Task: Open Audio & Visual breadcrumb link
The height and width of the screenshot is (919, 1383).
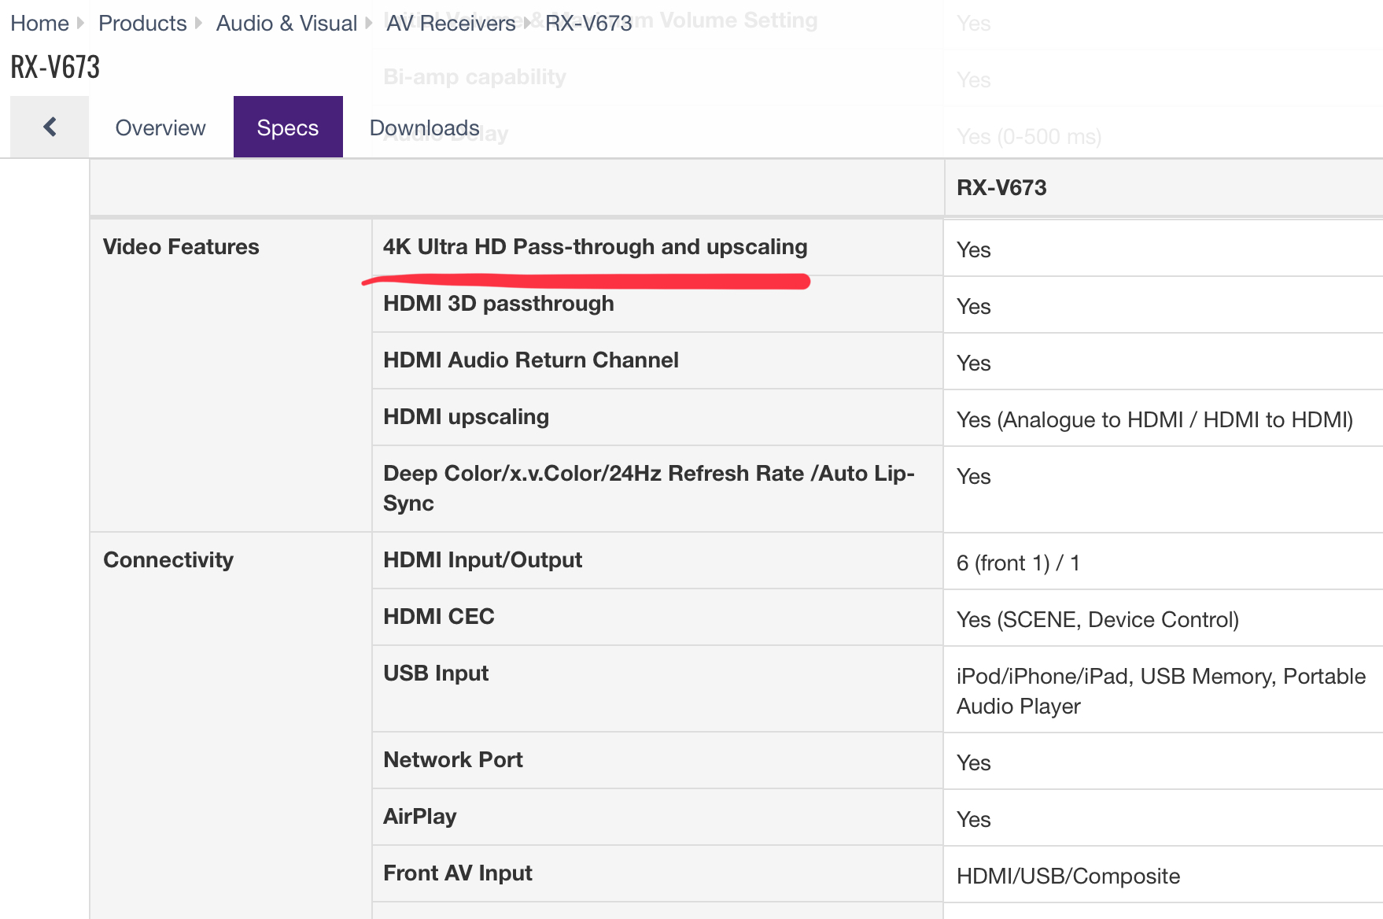Action: point(286,23)
